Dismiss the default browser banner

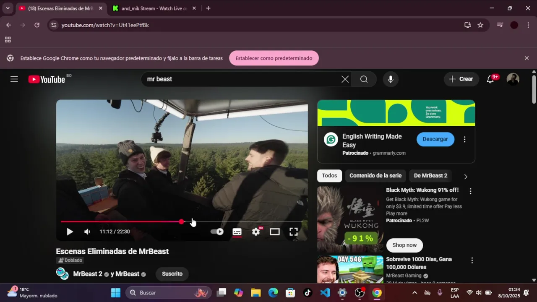(527, 58)
